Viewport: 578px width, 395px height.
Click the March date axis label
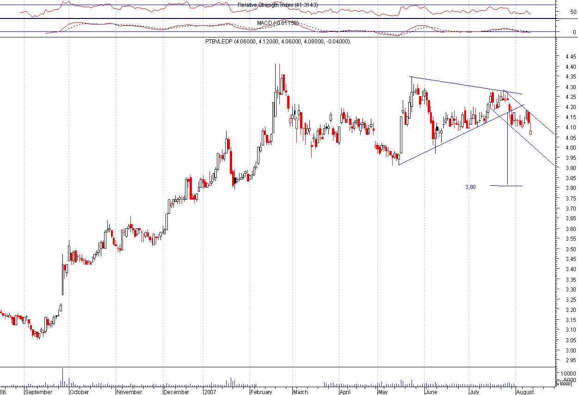pyautogui.click(x=300, y=392)
